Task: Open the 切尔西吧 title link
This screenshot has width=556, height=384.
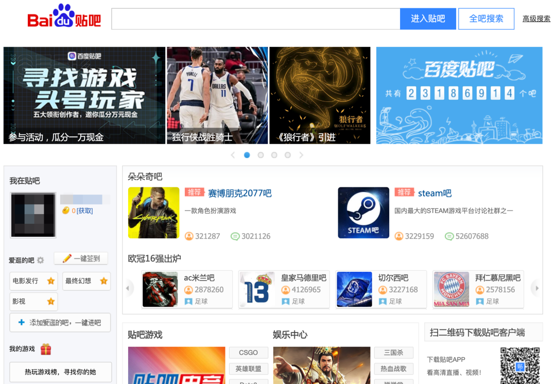Action: coord(393,277)
